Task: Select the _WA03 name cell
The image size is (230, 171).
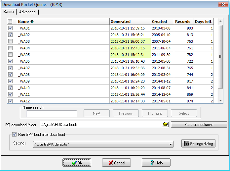Action: click(63, 41)
